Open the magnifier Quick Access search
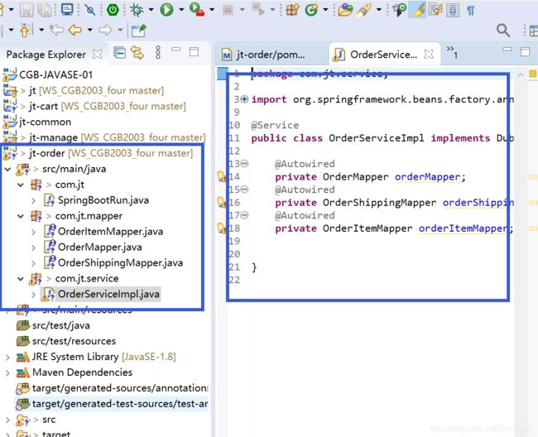 click(503, 31)
